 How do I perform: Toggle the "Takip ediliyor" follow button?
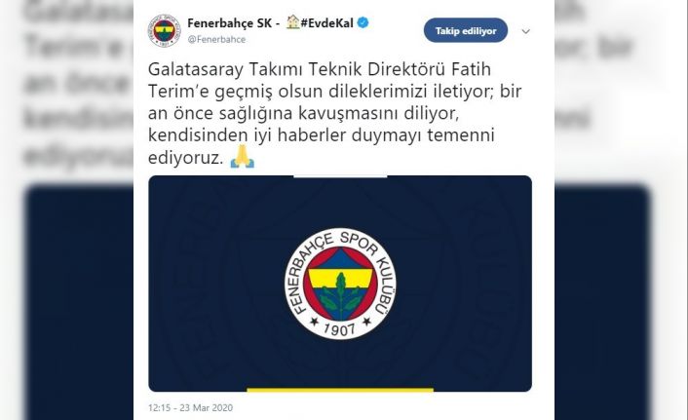point(466,31)
